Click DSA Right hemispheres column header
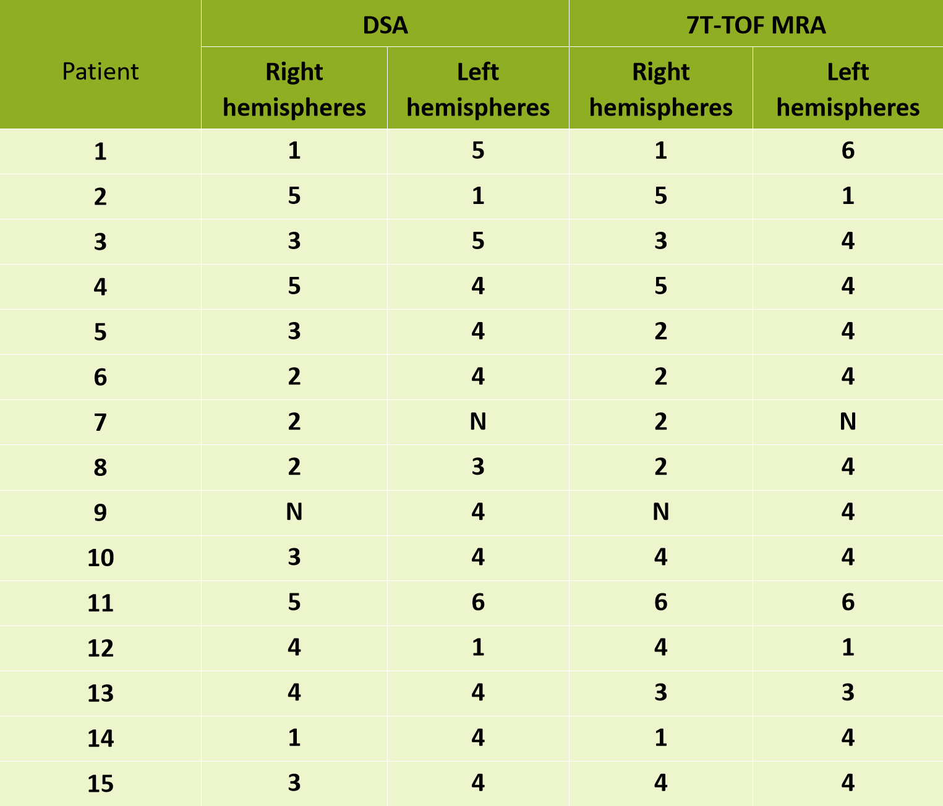Screen dimensions: 943x806 (x=294, y=90)
